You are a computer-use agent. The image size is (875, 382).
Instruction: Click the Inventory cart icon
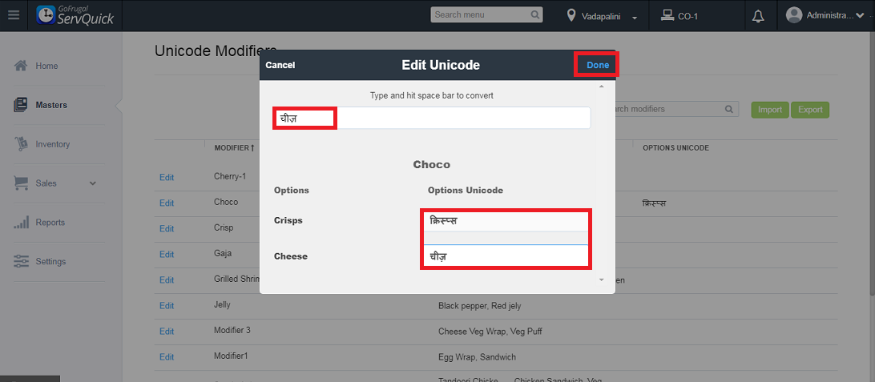(22, 144)
